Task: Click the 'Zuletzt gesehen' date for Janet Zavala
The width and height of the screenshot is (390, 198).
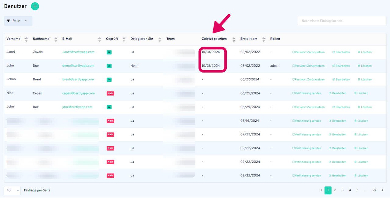Action: pos(211,52)
